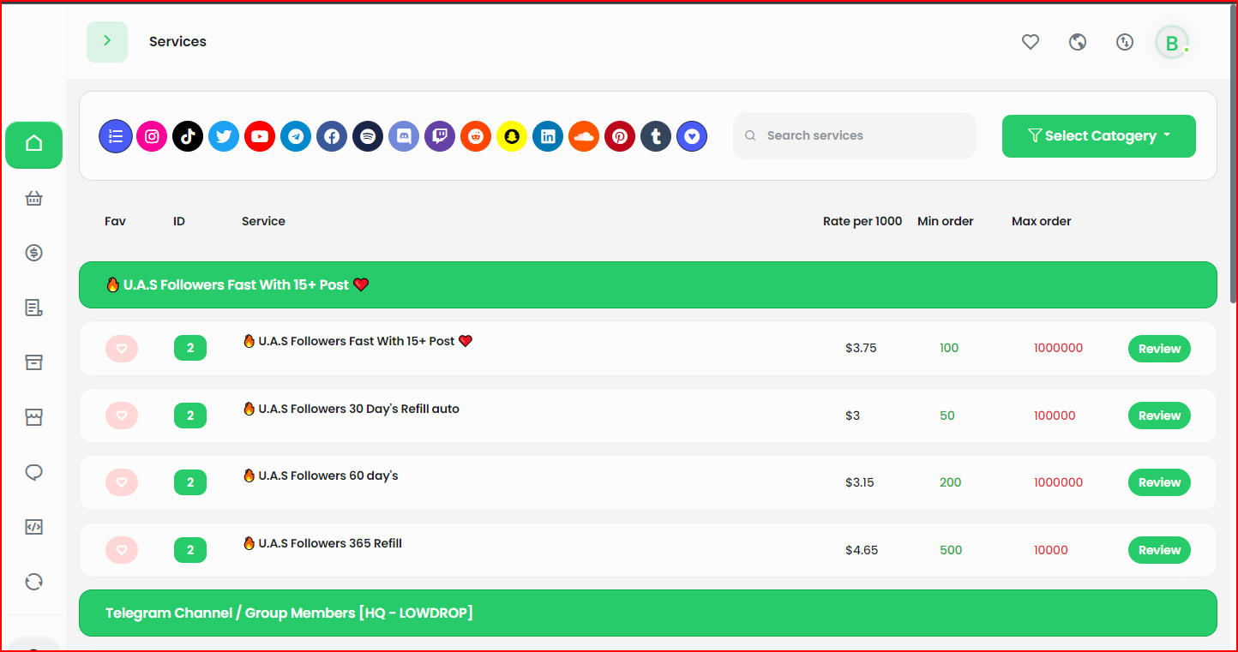Open the user profile avatar menu
The width and height of the screenshot is (1238, 652).
pos(1171,43)
